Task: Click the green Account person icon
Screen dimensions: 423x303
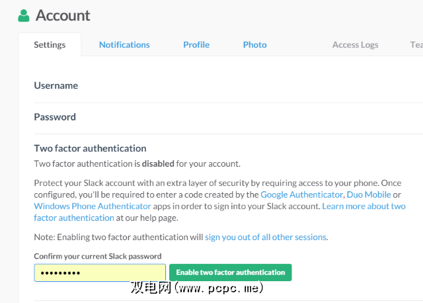Action: (x=24, y=15)
